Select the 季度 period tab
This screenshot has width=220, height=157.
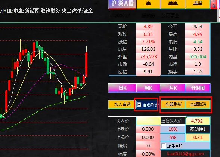coord(198,4)
